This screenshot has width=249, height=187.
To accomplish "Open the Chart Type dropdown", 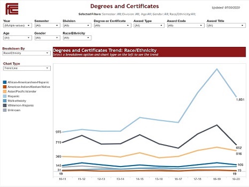I will pyautogui.click(x=27, y=68).
